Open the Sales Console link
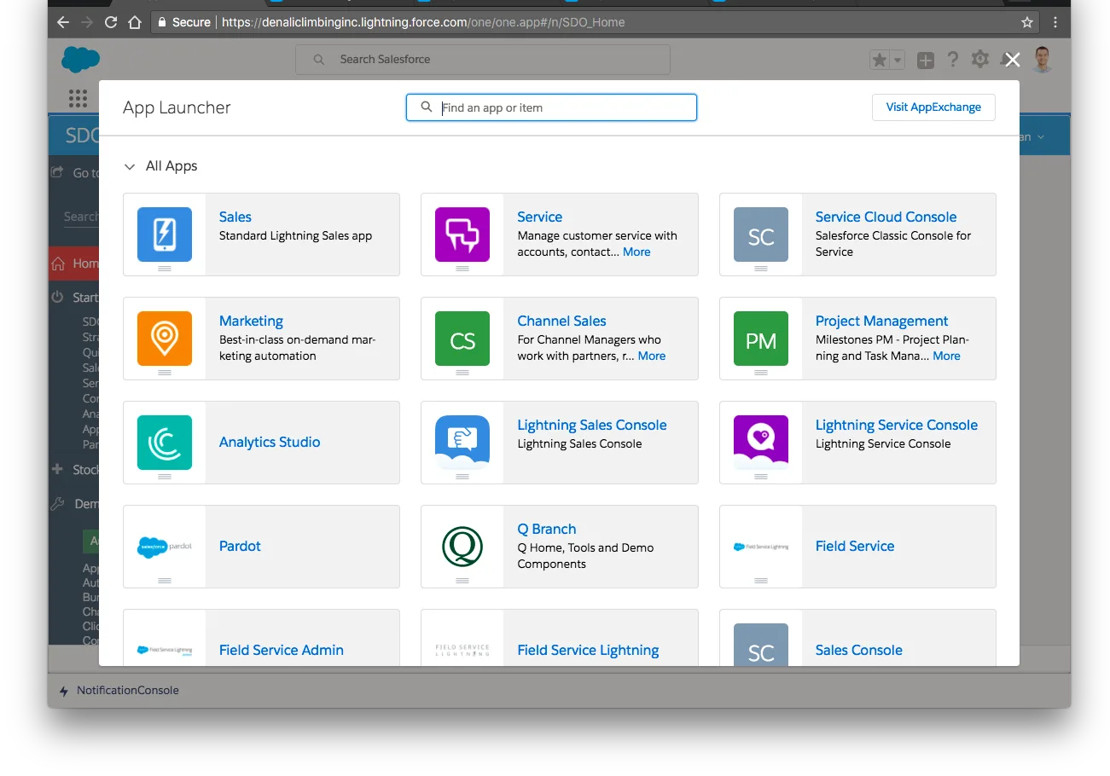The width and height of the screenshot is (1110, 776). pyautogui.click(x=858, y=650)
